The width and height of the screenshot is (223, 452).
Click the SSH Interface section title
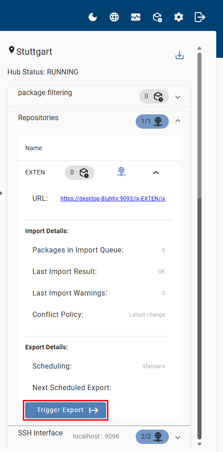click(x=40, y=433)
